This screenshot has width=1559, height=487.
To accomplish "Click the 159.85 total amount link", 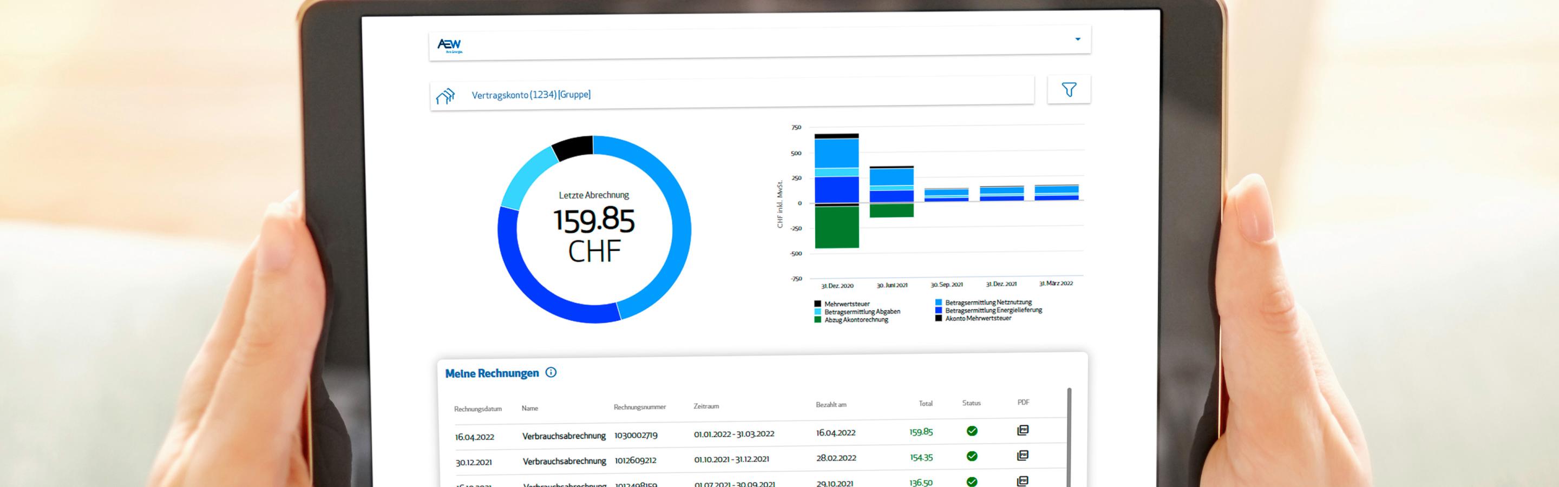I will coord(920,432).
